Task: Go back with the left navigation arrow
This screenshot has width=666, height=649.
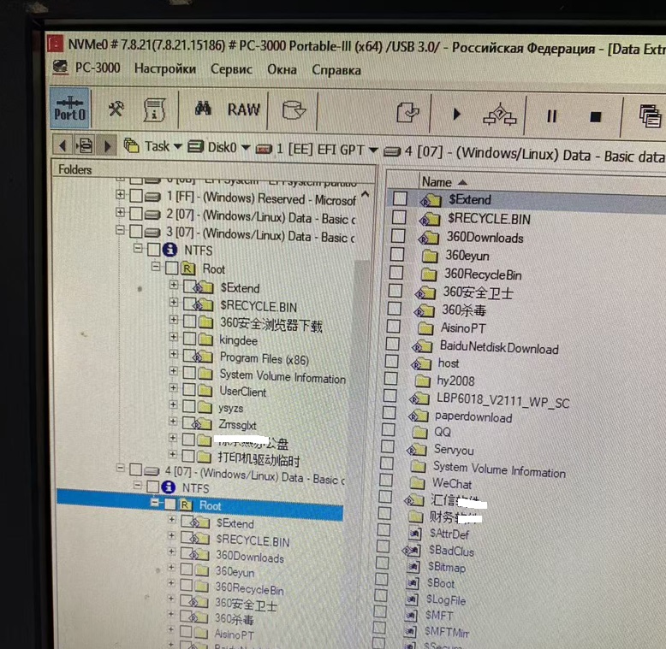Action: coord(62,146)
